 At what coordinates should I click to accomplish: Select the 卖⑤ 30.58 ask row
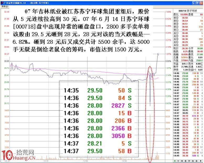click(188, 18)
